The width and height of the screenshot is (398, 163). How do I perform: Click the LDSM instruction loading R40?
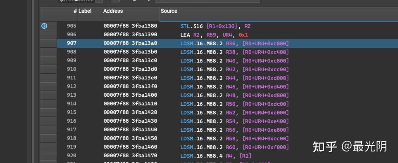(235, 61)
